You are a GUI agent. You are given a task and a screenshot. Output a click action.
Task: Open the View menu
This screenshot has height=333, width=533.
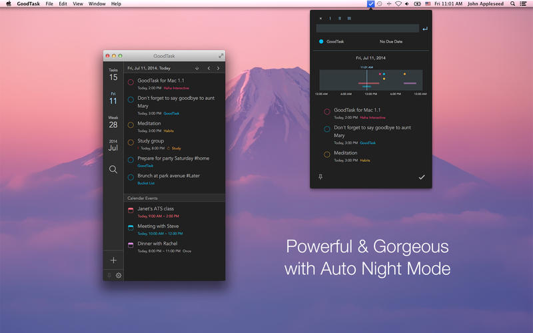78,4
